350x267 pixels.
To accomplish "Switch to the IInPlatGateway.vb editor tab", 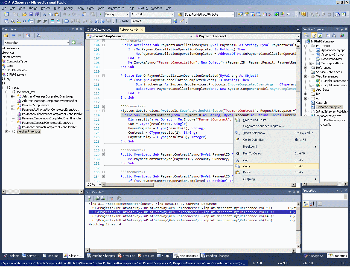I will 99,30.
